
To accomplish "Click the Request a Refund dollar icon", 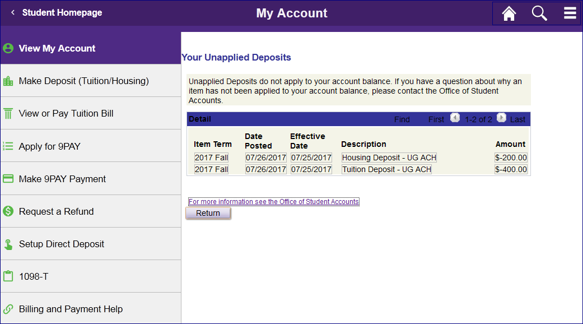I will click(x=8, y=211).
